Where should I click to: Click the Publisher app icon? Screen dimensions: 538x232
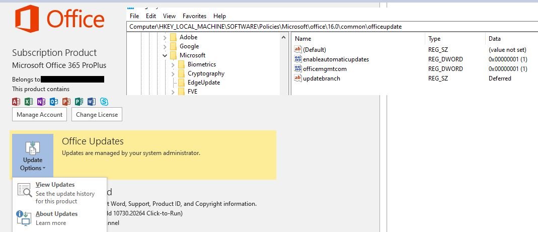tap(79, 102)
